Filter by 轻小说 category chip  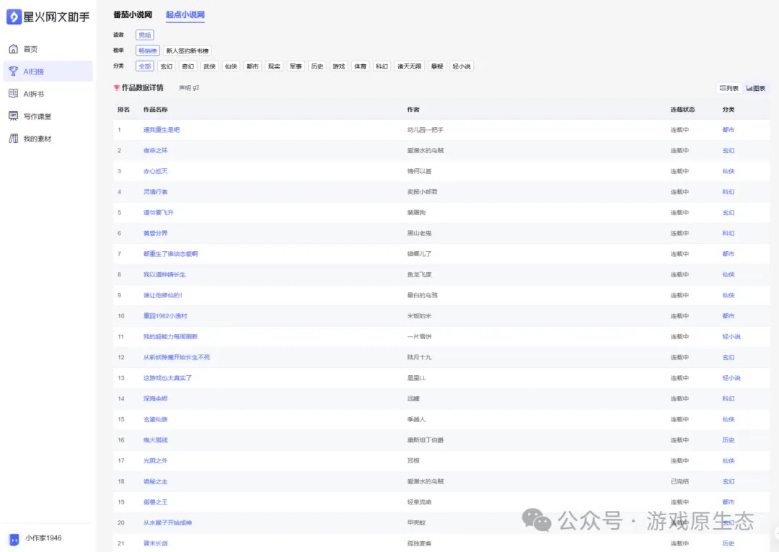pos(462,66)
